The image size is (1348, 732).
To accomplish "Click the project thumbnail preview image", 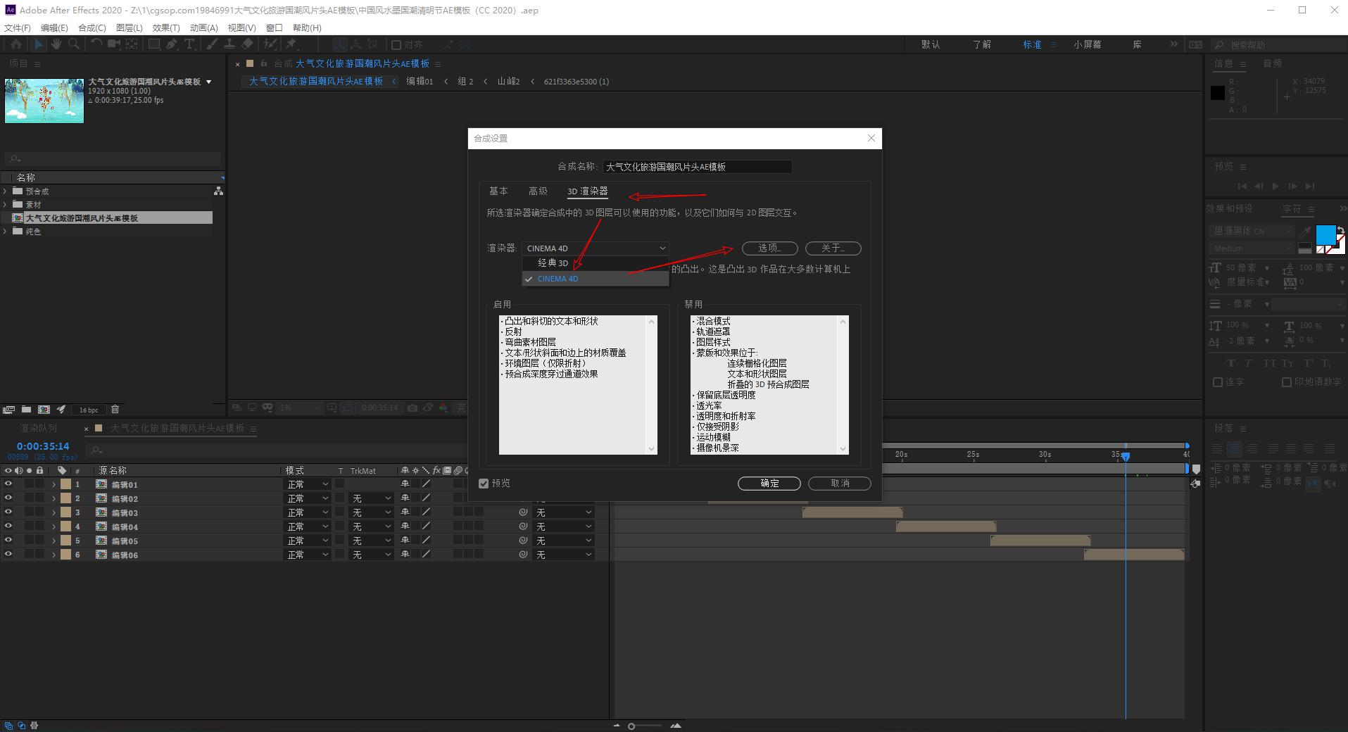I will pos(44,101).
